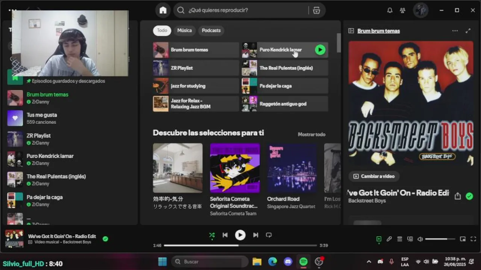Image resolution: width=481 pixels, height=270 pixels.
Task: Open the Japanese café playlist cover
Action: click(x=178, y=168)
